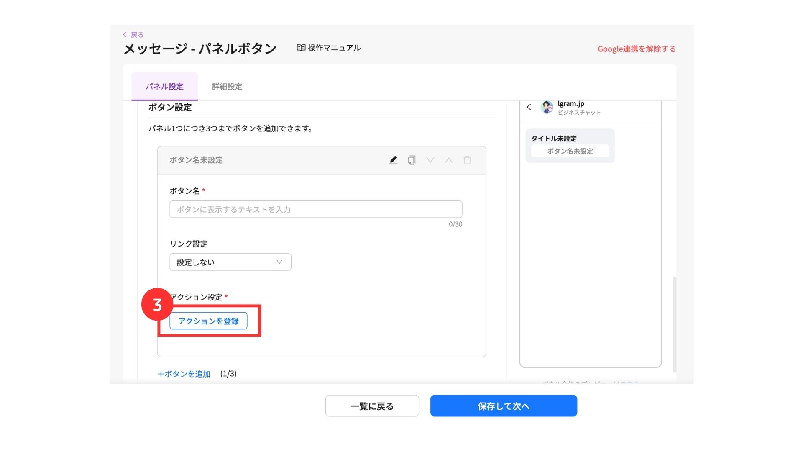The image size is (803, 452).
Task: Duplicate the button with copy icon
Action: 412,160
